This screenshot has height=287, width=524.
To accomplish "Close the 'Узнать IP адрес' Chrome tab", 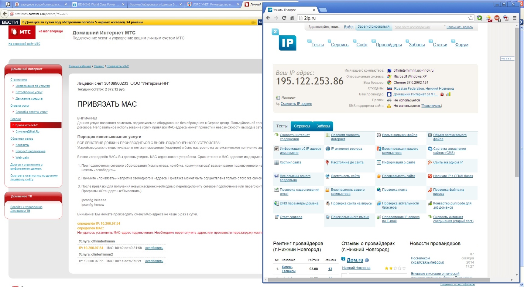I will [x=314, y=10].
